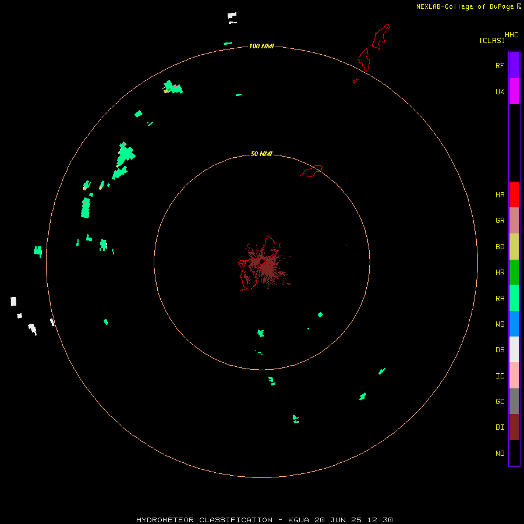Click the DS white legend swatch
Screen dimensions: 524x524
click(514, 349)
